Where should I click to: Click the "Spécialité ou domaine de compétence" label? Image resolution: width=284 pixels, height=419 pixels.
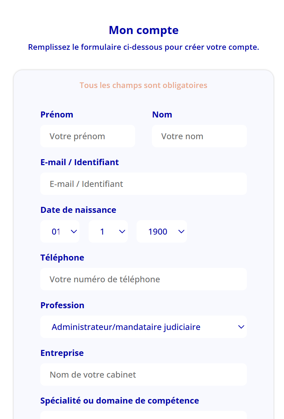tap(119, 401)
